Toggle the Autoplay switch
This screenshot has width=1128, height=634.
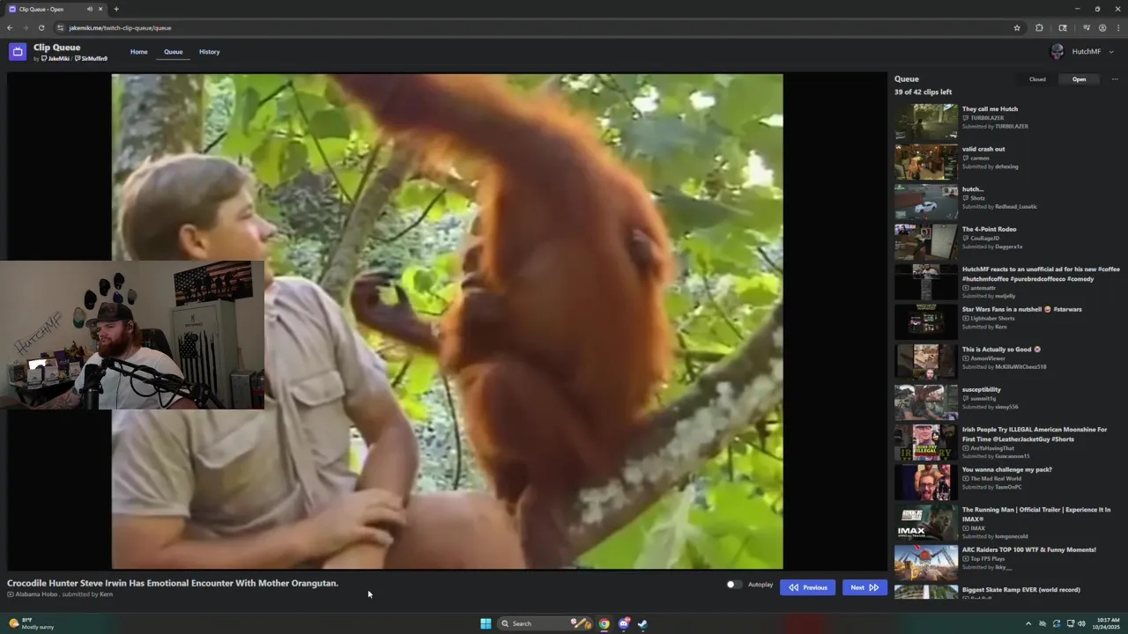click(733, 585)
